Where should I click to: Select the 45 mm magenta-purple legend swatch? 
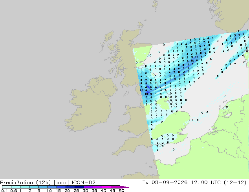(x=115, y=187)
